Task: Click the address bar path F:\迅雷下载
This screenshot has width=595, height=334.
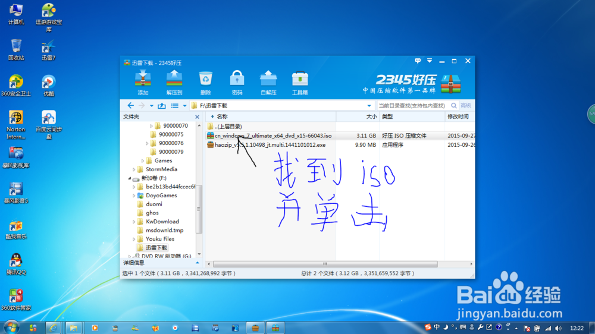Action: point(214,106)
